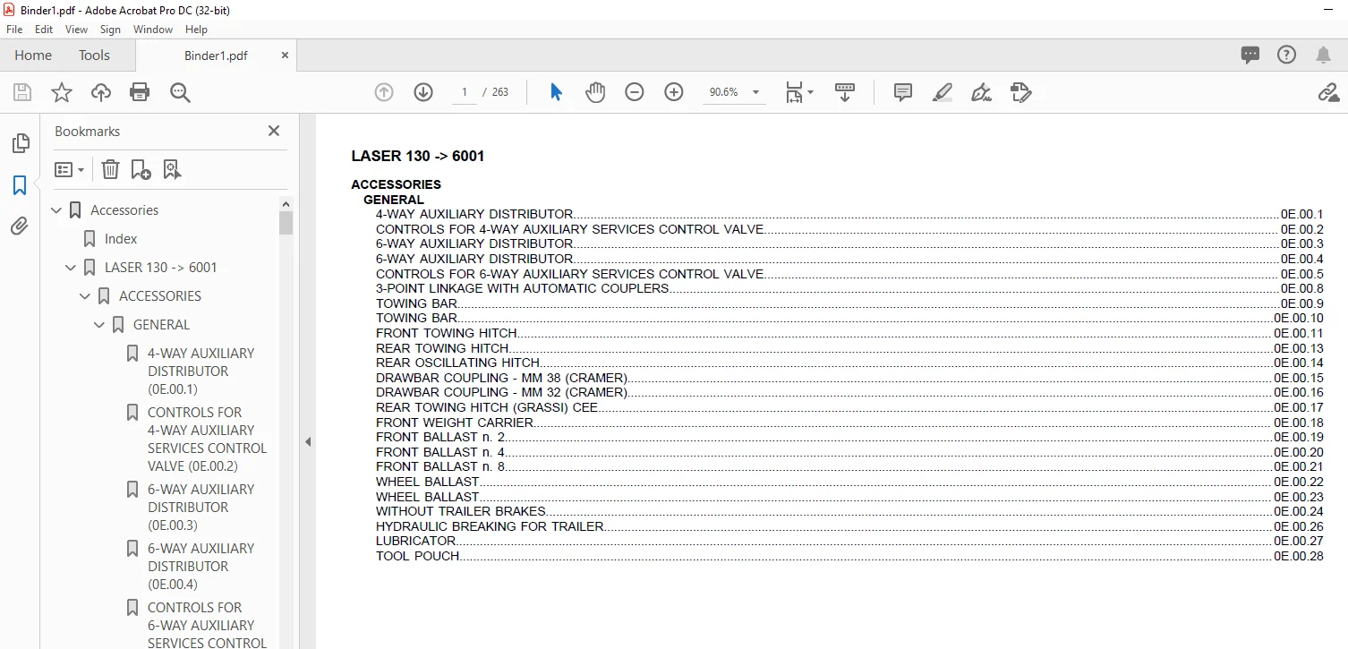Open the Bookmarks panel in sidebar
Image resolution: width=1348 pixels, height=649 pixels.
[x=20, y=185]
